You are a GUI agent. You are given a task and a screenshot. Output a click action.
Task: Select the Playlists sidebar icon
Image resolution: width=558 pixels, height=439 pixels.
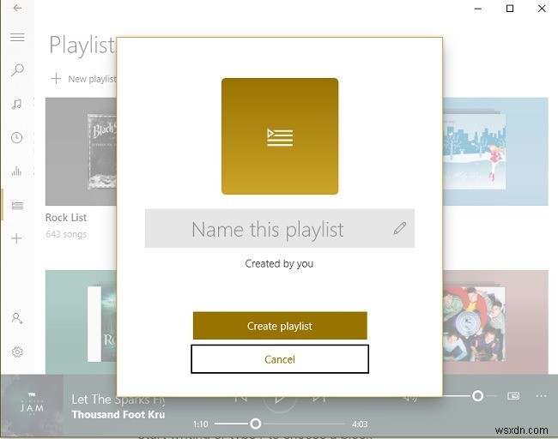point(17,206)
